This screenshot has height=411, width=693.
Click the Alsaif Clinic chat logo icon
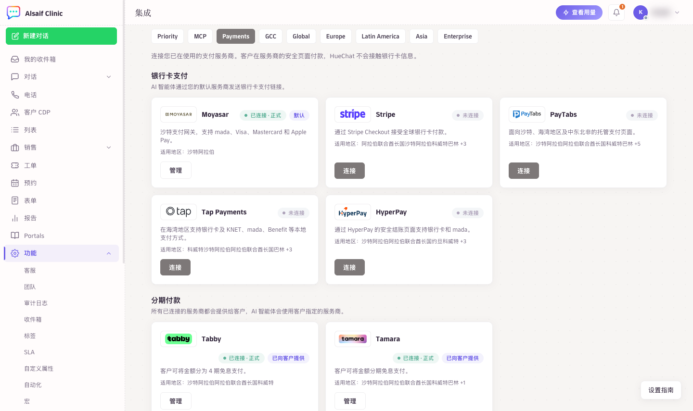point(13,13)
